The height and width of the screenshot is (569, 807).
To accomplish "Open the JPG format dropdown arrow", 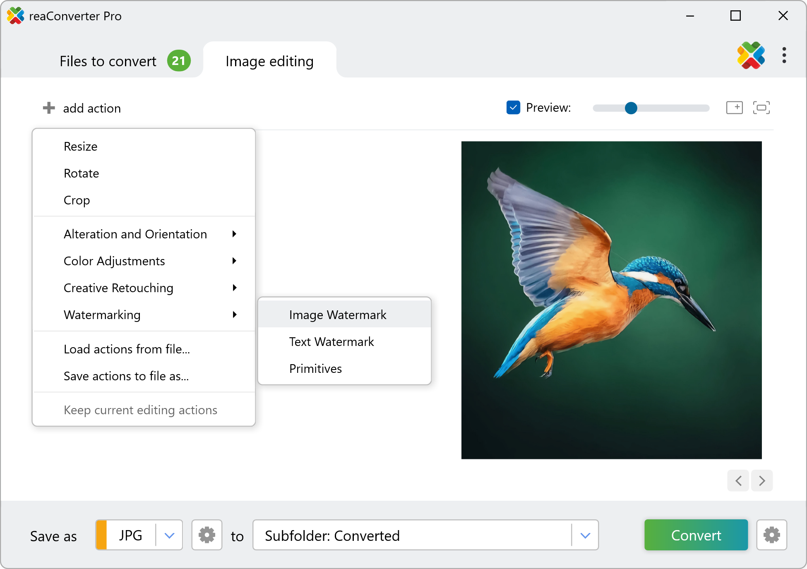I will (169, 535).
